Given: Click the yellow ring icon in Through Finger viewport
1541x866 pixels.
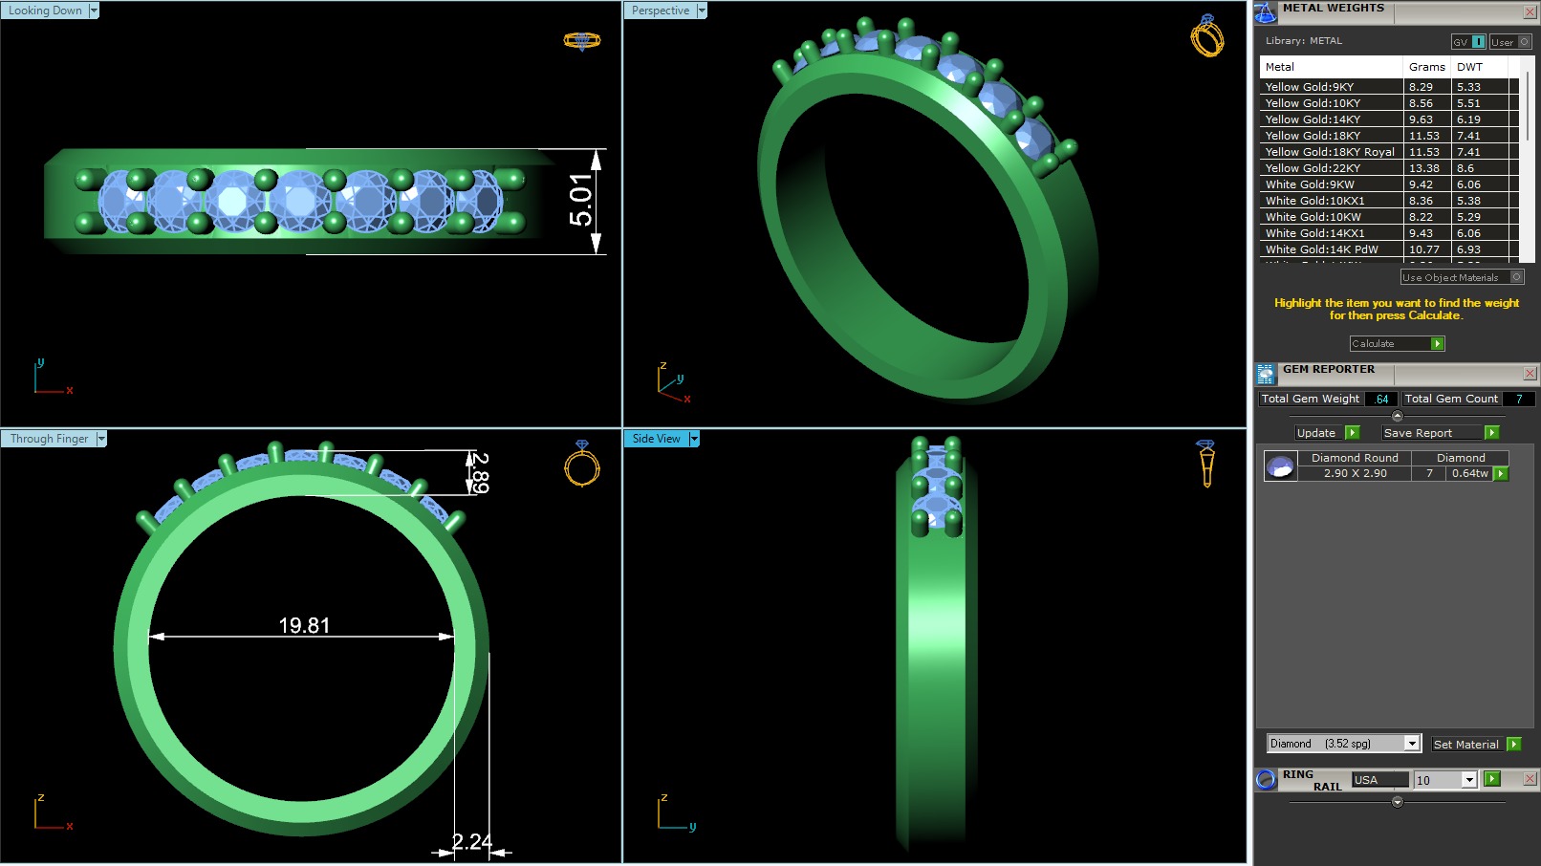Looking at the screenshot, I should click(581, 463).
